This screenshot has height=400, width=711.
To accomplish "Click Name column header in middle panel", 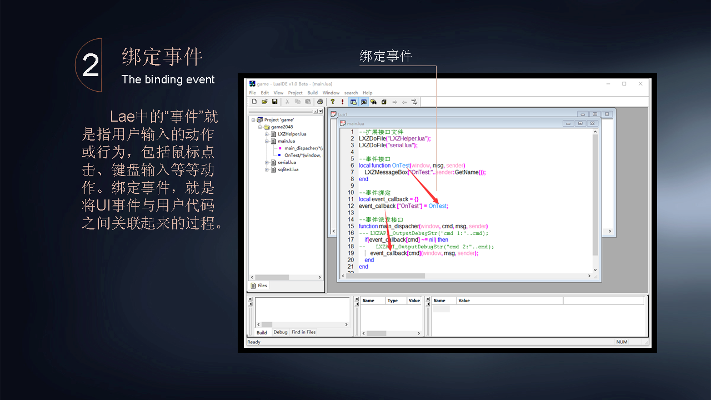I will [373, 301].
